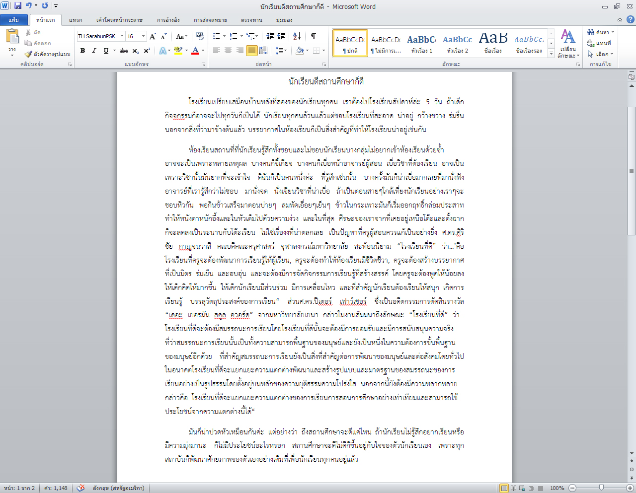This screenshot has height=493, width=636.
Task: Apply Thai distributed alignment
Action: click(263, 51)
